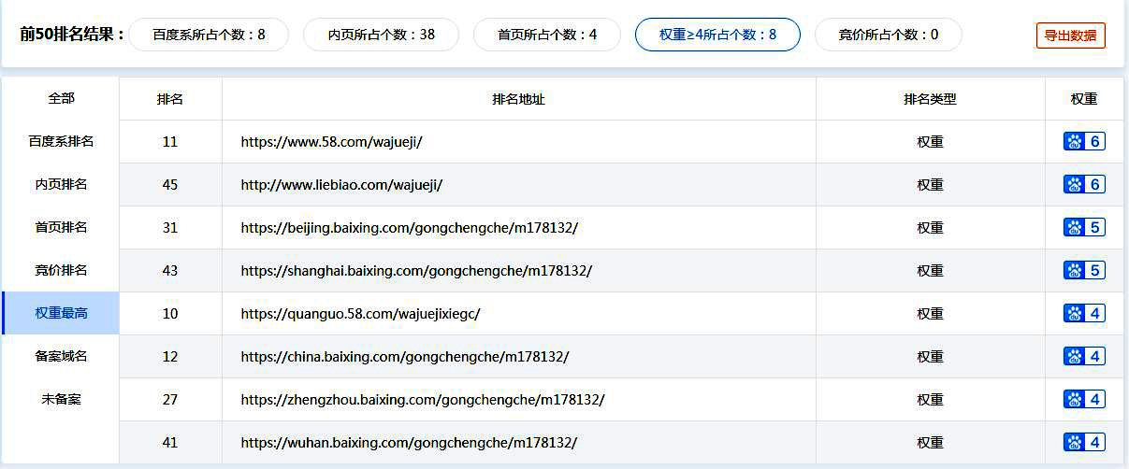Click 权重 type cell in liebiao.com row
The height and width of the screenshot is (469, 1129).
pos(931,185)
